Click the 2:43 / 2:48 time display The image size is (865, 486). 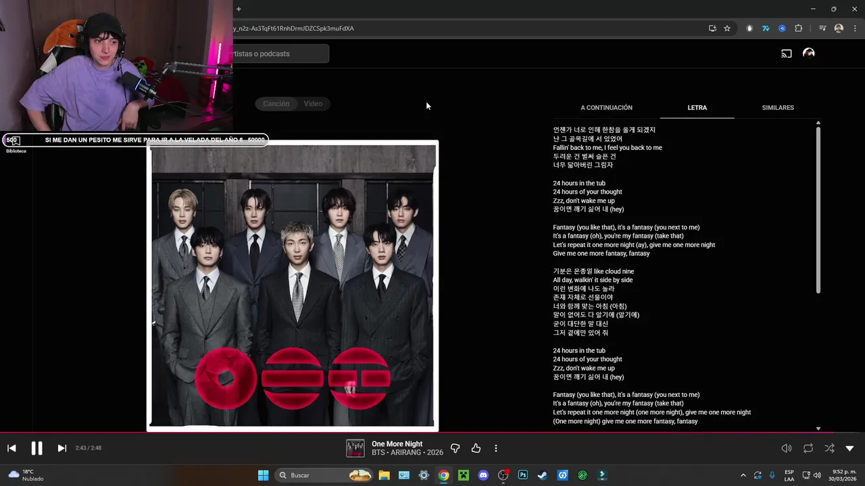89,448
